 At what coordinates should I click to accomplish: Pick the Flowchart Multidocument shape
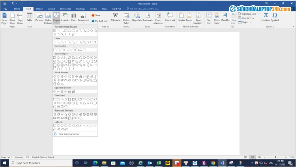coord(81,99)
